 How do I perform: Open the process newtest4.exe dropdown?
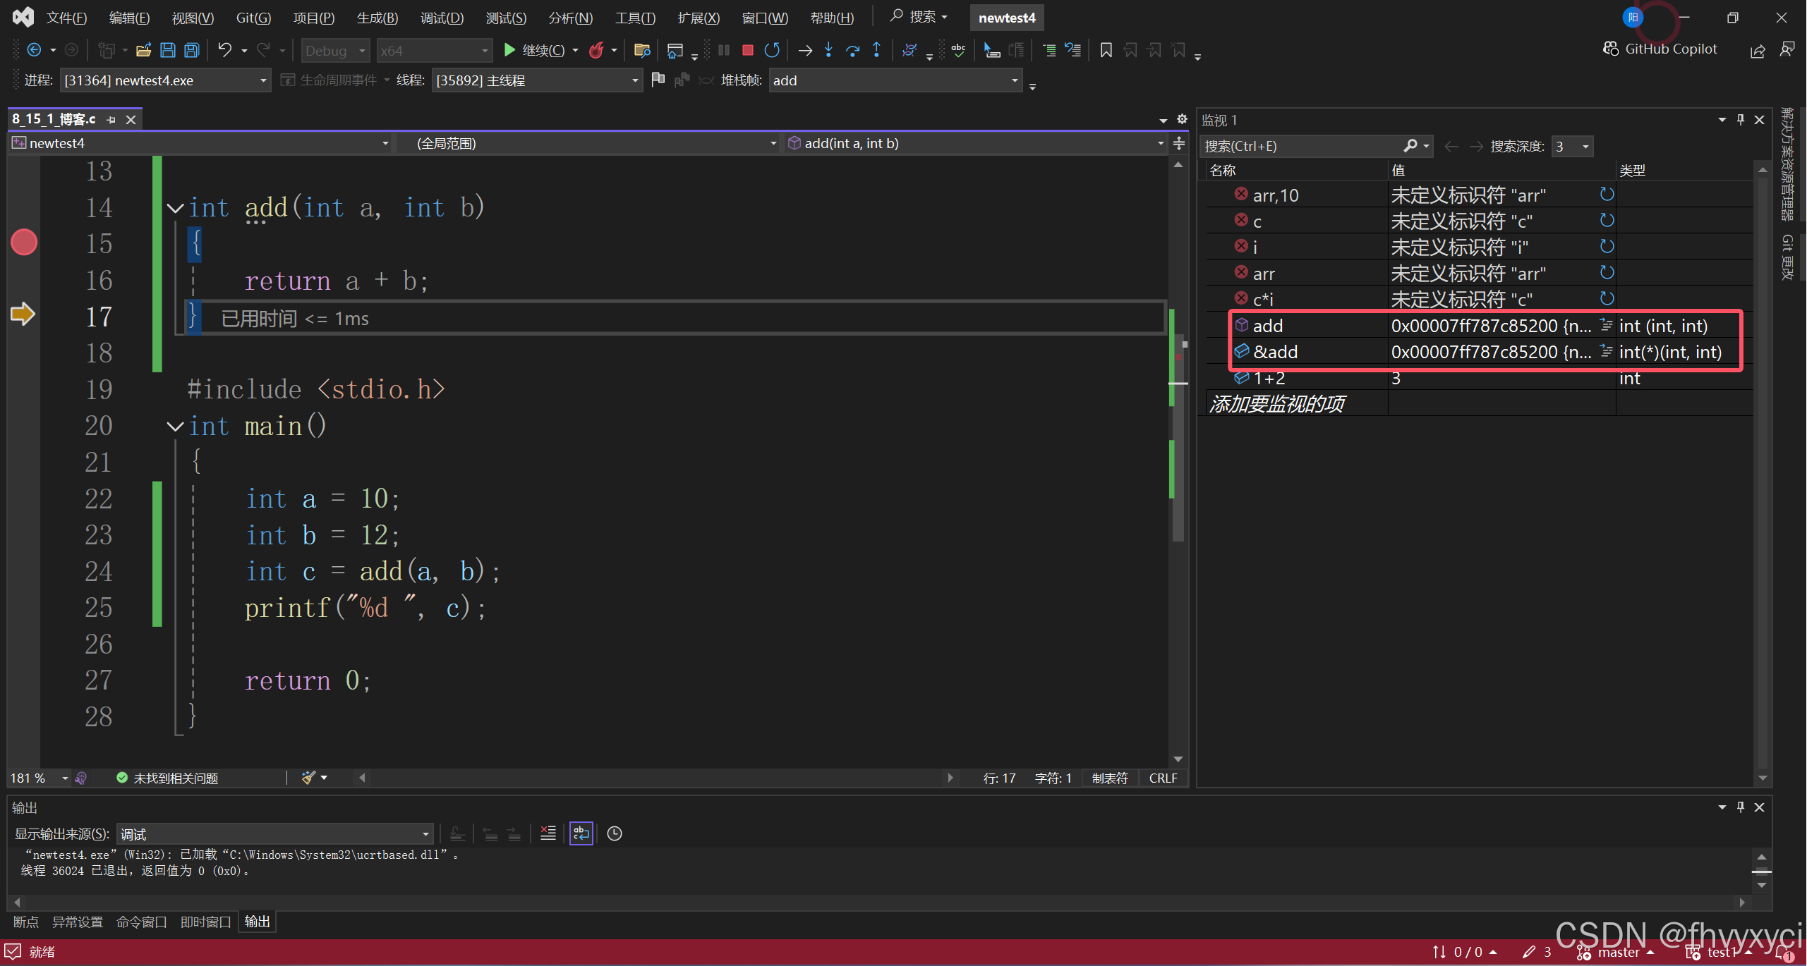(x=164, y=80)
